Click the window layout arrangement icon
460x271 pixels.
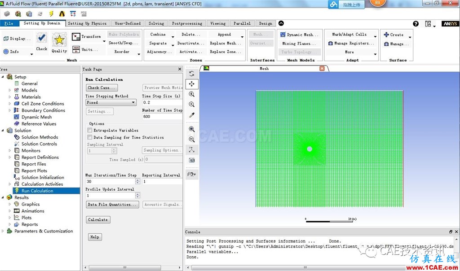click(x=428, y=24)
